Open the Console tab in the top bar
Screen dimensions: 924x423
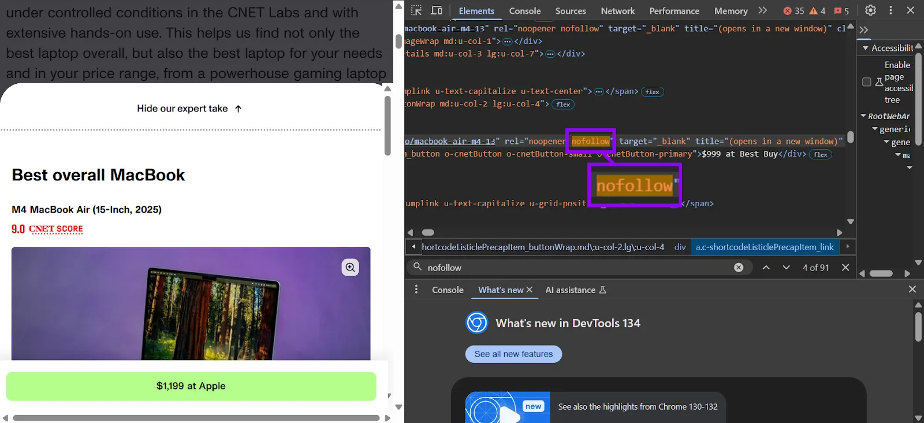coord(525,11)
